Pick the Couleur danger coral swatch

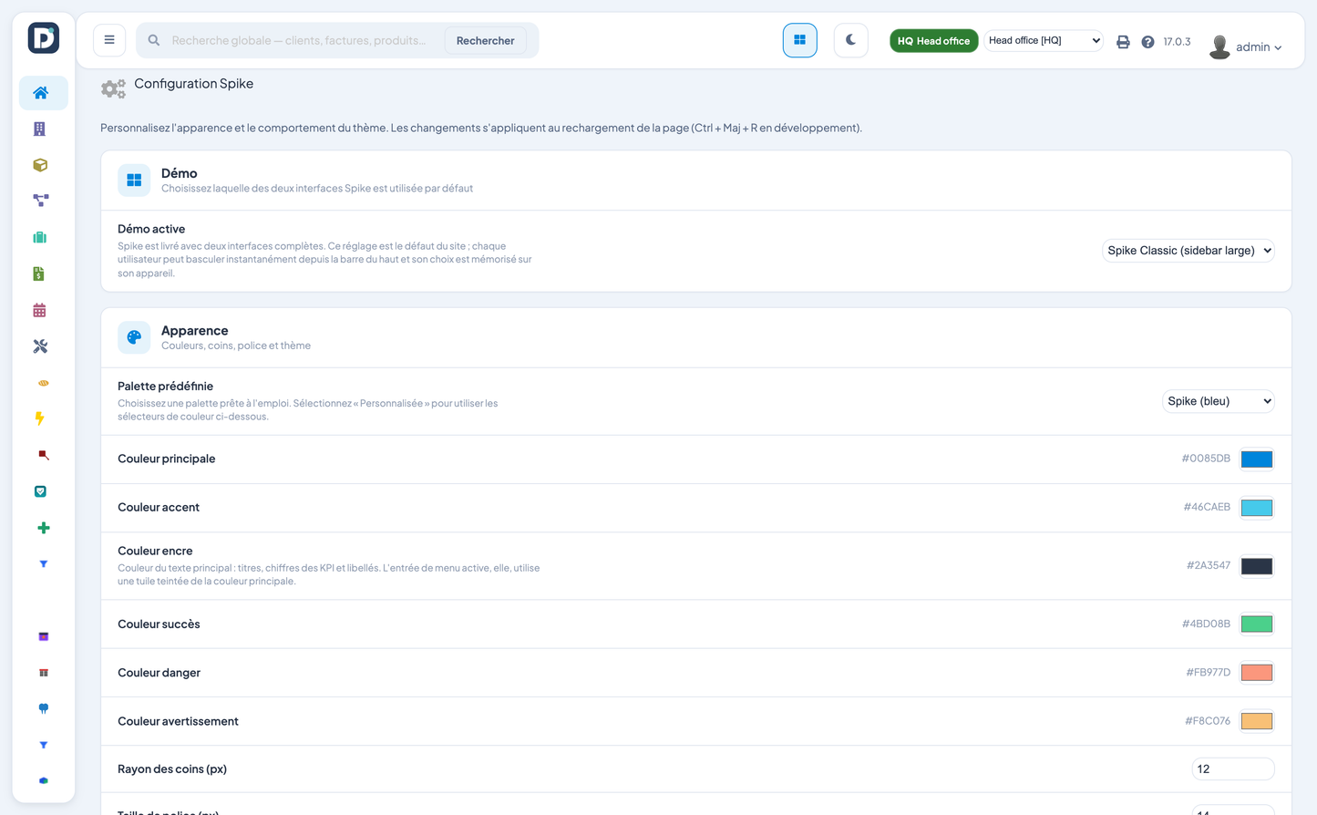[x=1257, y=673]
